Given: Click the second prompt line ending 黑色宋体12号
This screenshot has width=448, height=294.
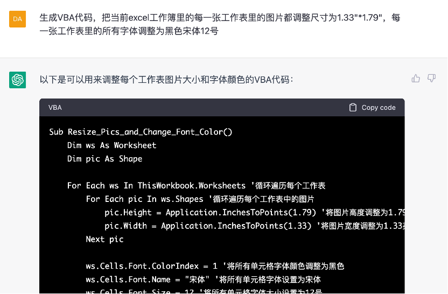Looking at the screenshot, I should [129, 31].
